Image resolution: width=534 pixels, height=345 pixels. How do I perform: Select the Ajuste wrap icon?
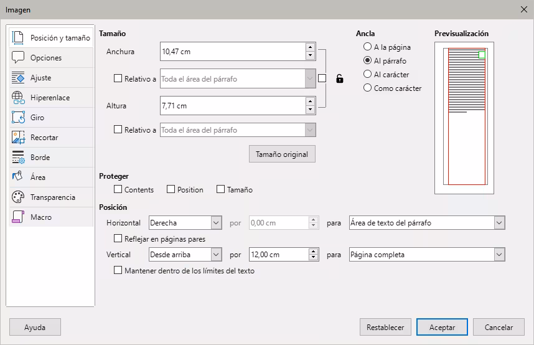(x=18, y=78)
